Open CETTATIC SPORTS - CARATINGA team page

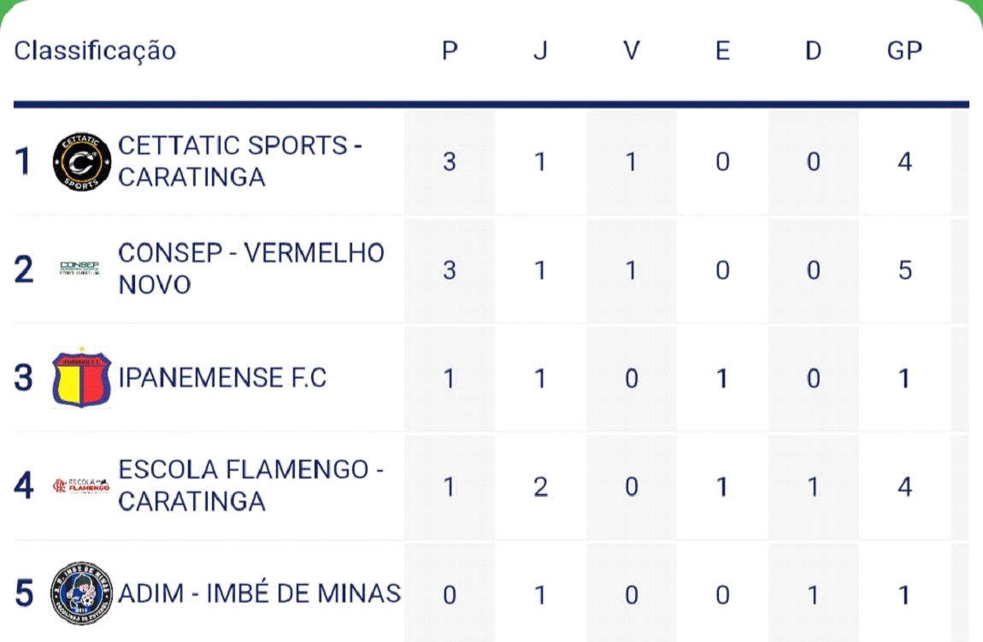pos(239,162)
